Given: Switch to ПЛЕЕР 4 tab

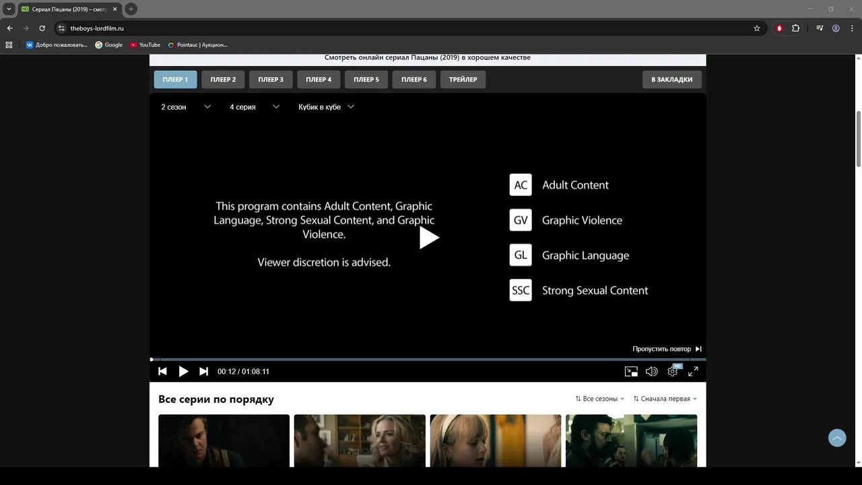Looking at the screenshot, I should [319, 79].
